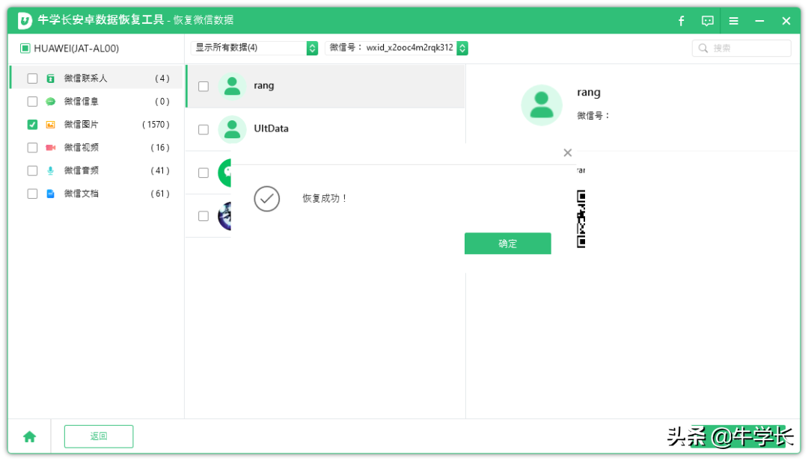The height and width of the screenshot is (461, 808).
Task: Select the rang contact name
Action: click(x=264, y=86)
